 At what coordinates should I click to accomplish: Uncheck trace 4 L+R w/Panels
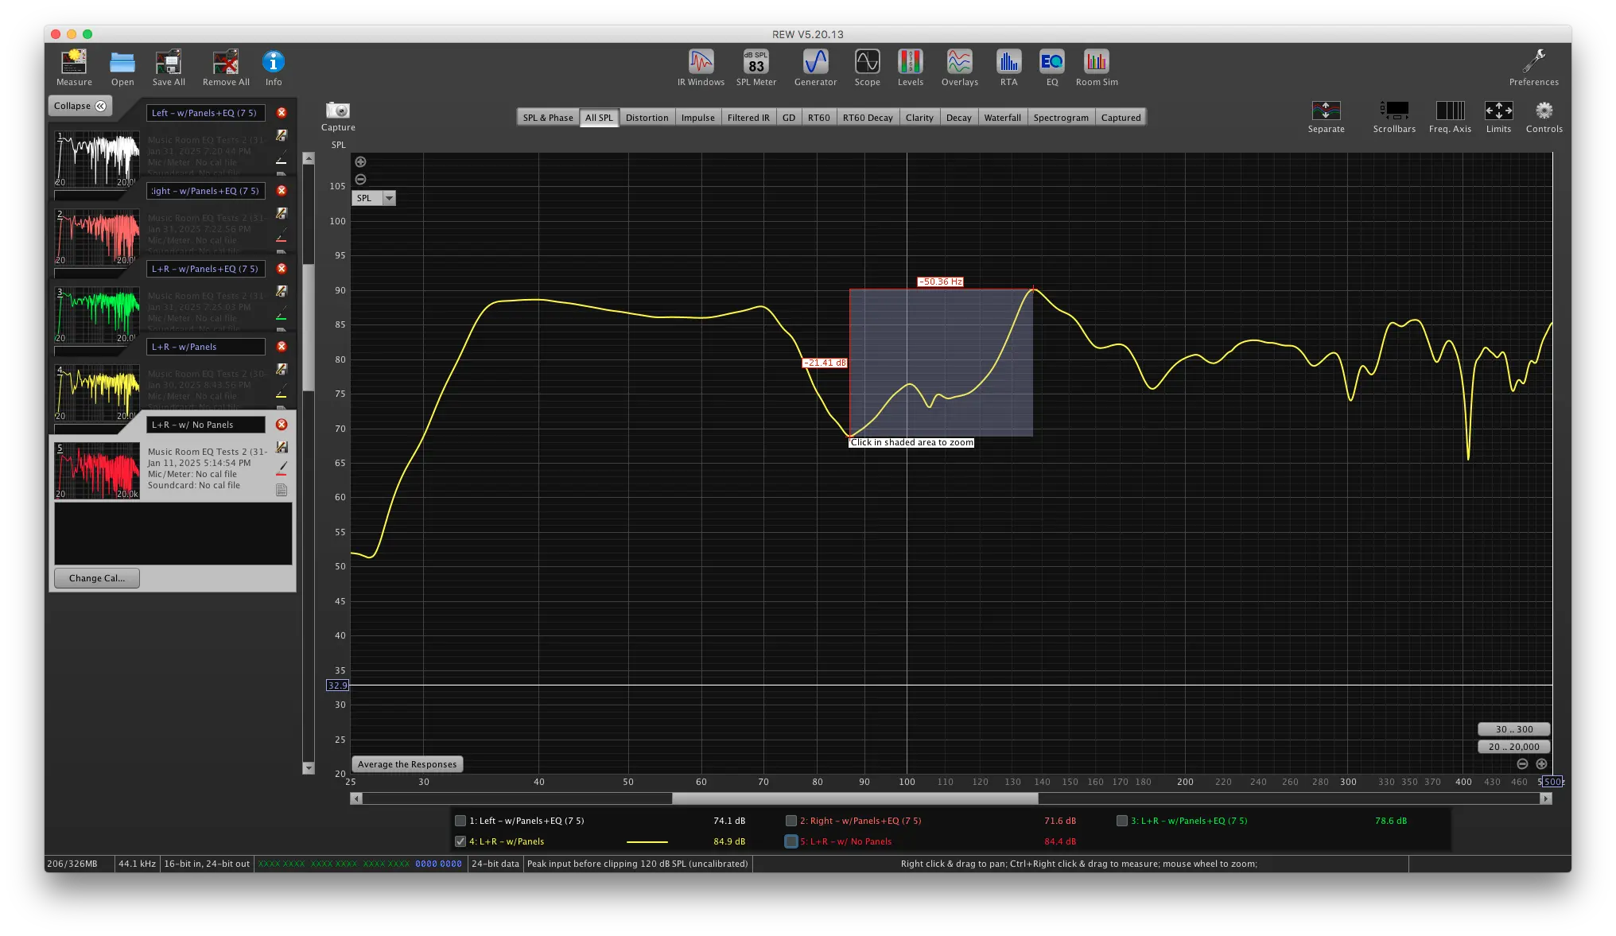(460, 841)
